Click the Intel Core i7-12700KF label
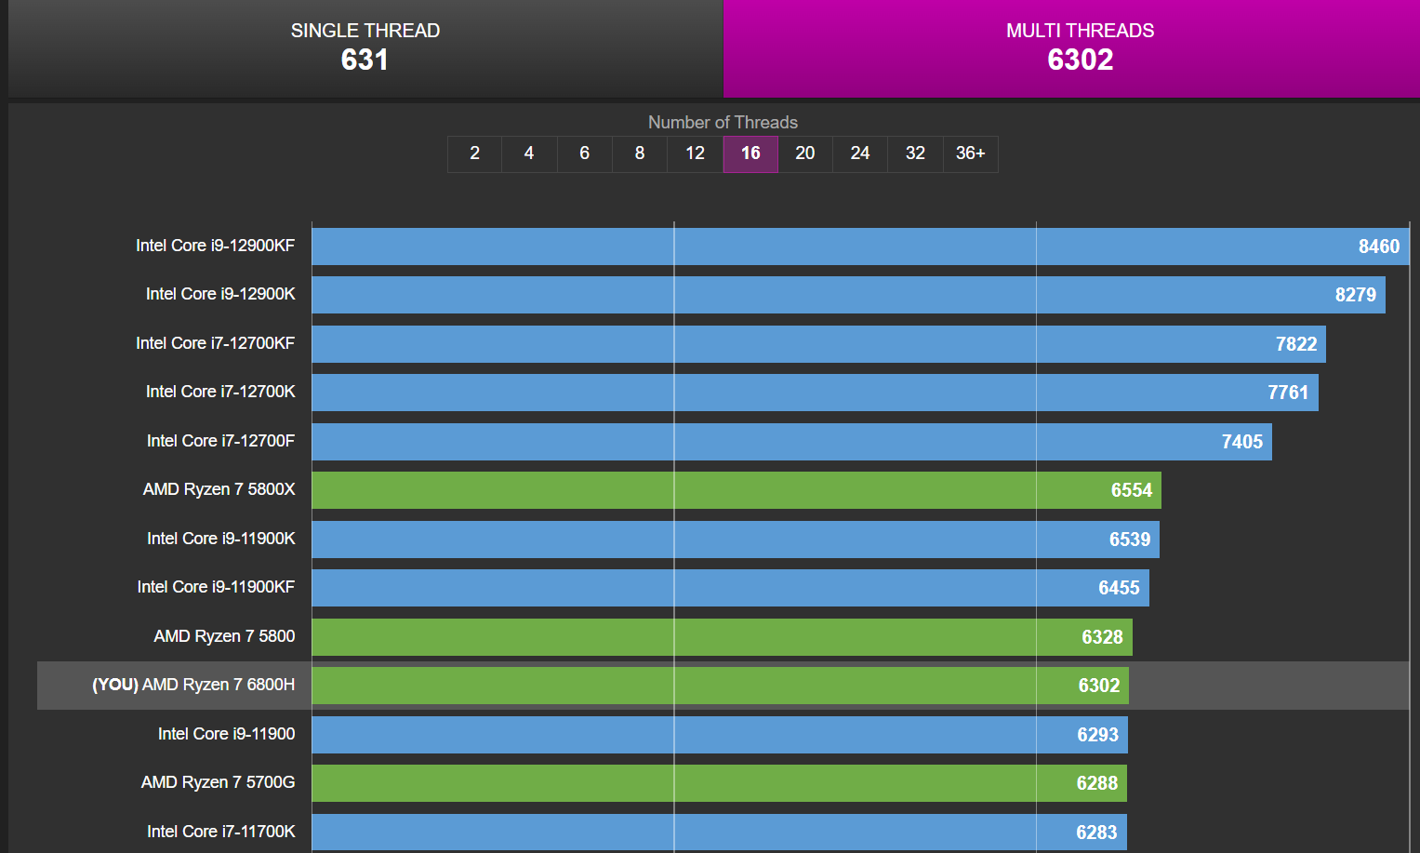The image size is (1420, 853). (215, 343)
